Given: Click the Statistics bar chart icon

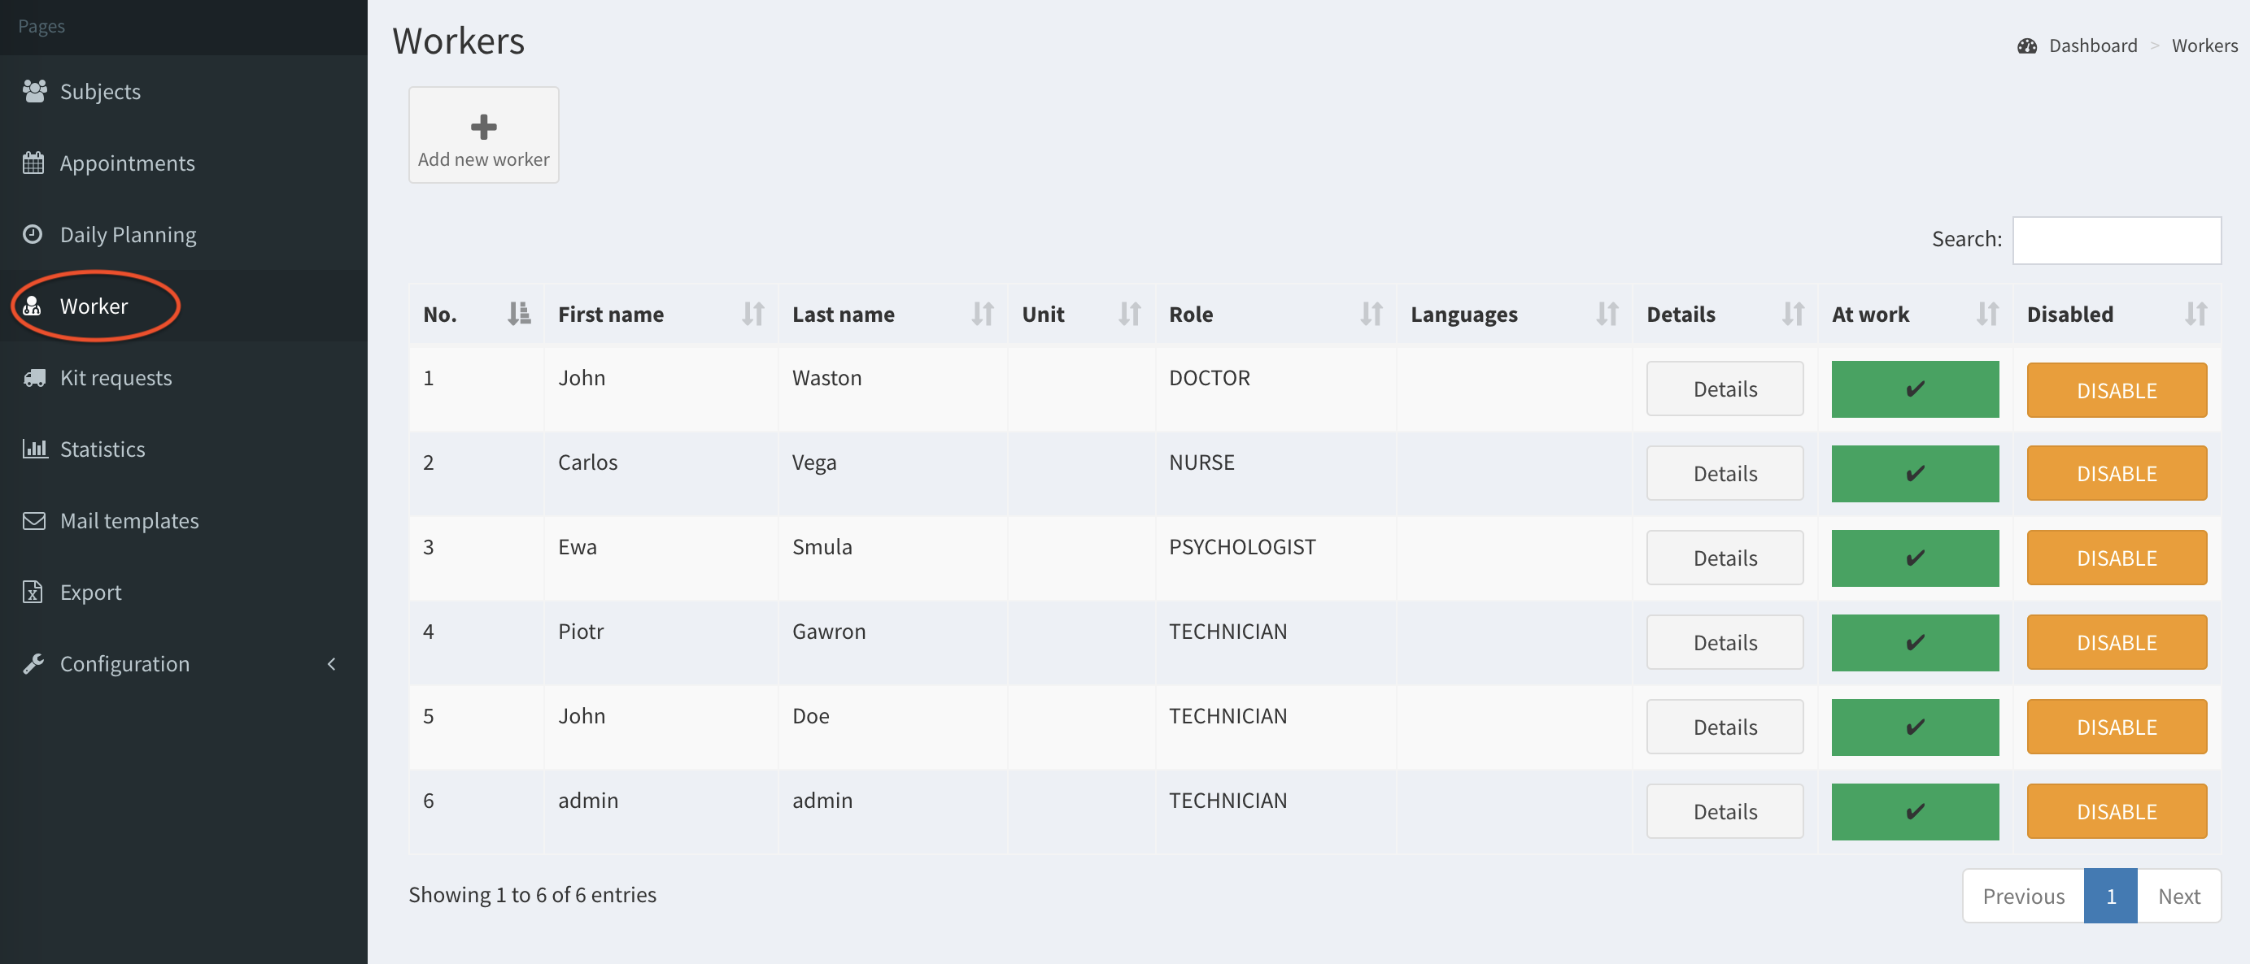Looking at the screenshot, I should [x=34, y=449].
